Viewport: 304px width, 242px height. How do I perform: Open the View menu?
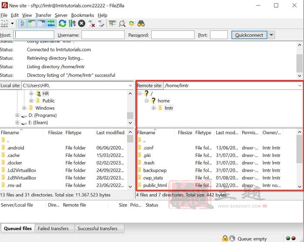[x=27, y=15]
